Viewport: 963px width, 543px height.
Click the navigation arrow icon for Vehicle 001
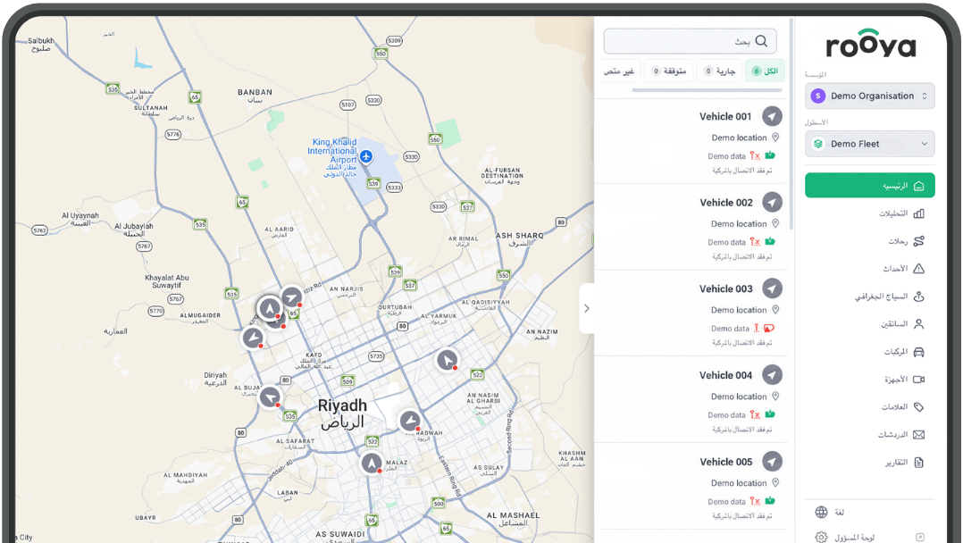(772, 116)
